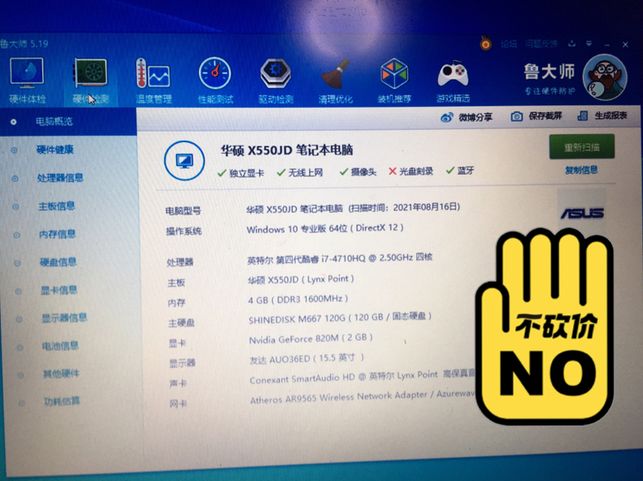
Task: Close the 鲁大师 window
Action: (625, 44)
